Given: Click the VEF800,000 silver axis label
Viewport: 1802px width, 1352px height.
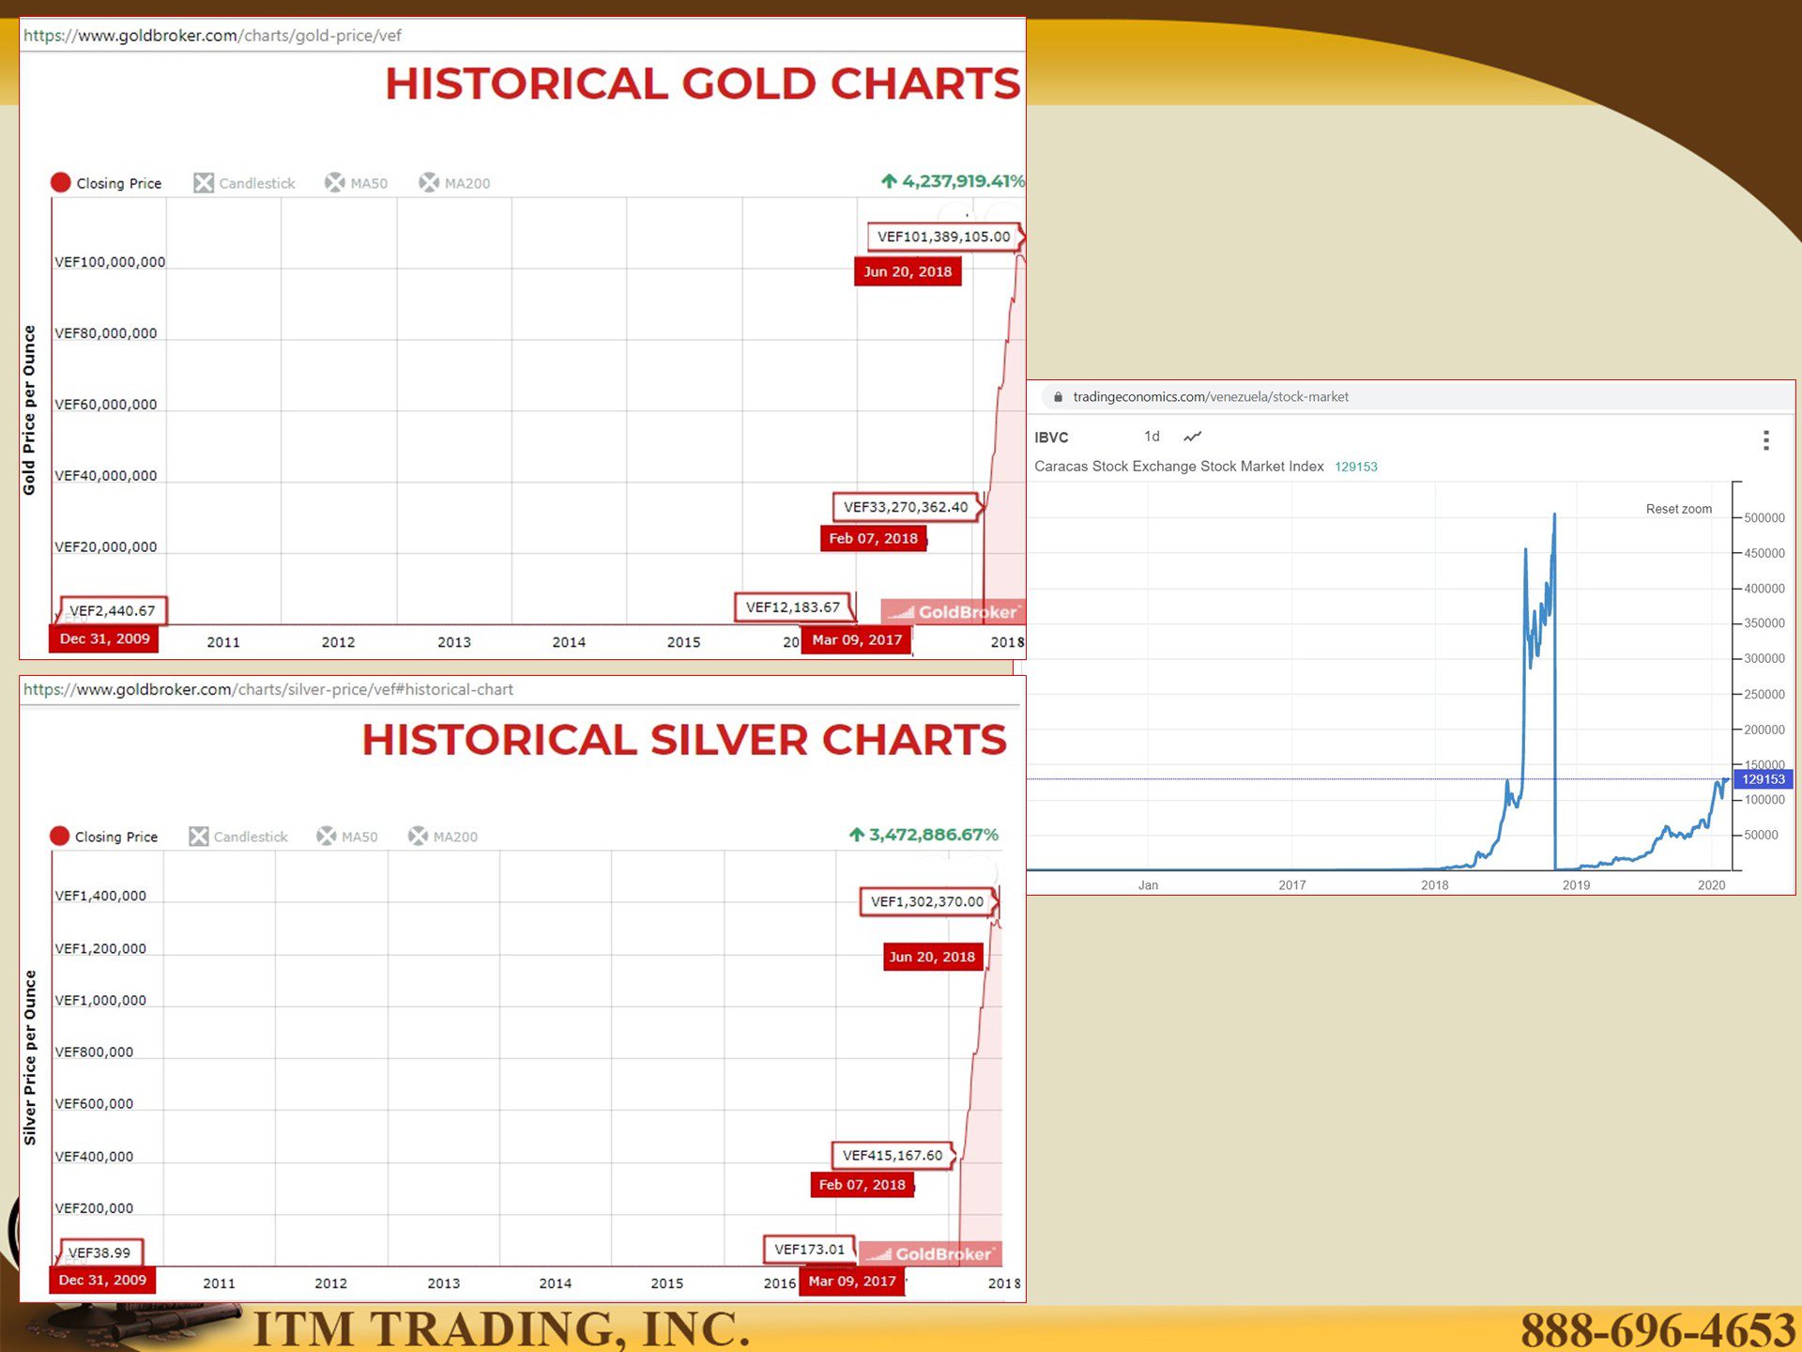Looking at the screenshot, I should (94, 1052).
